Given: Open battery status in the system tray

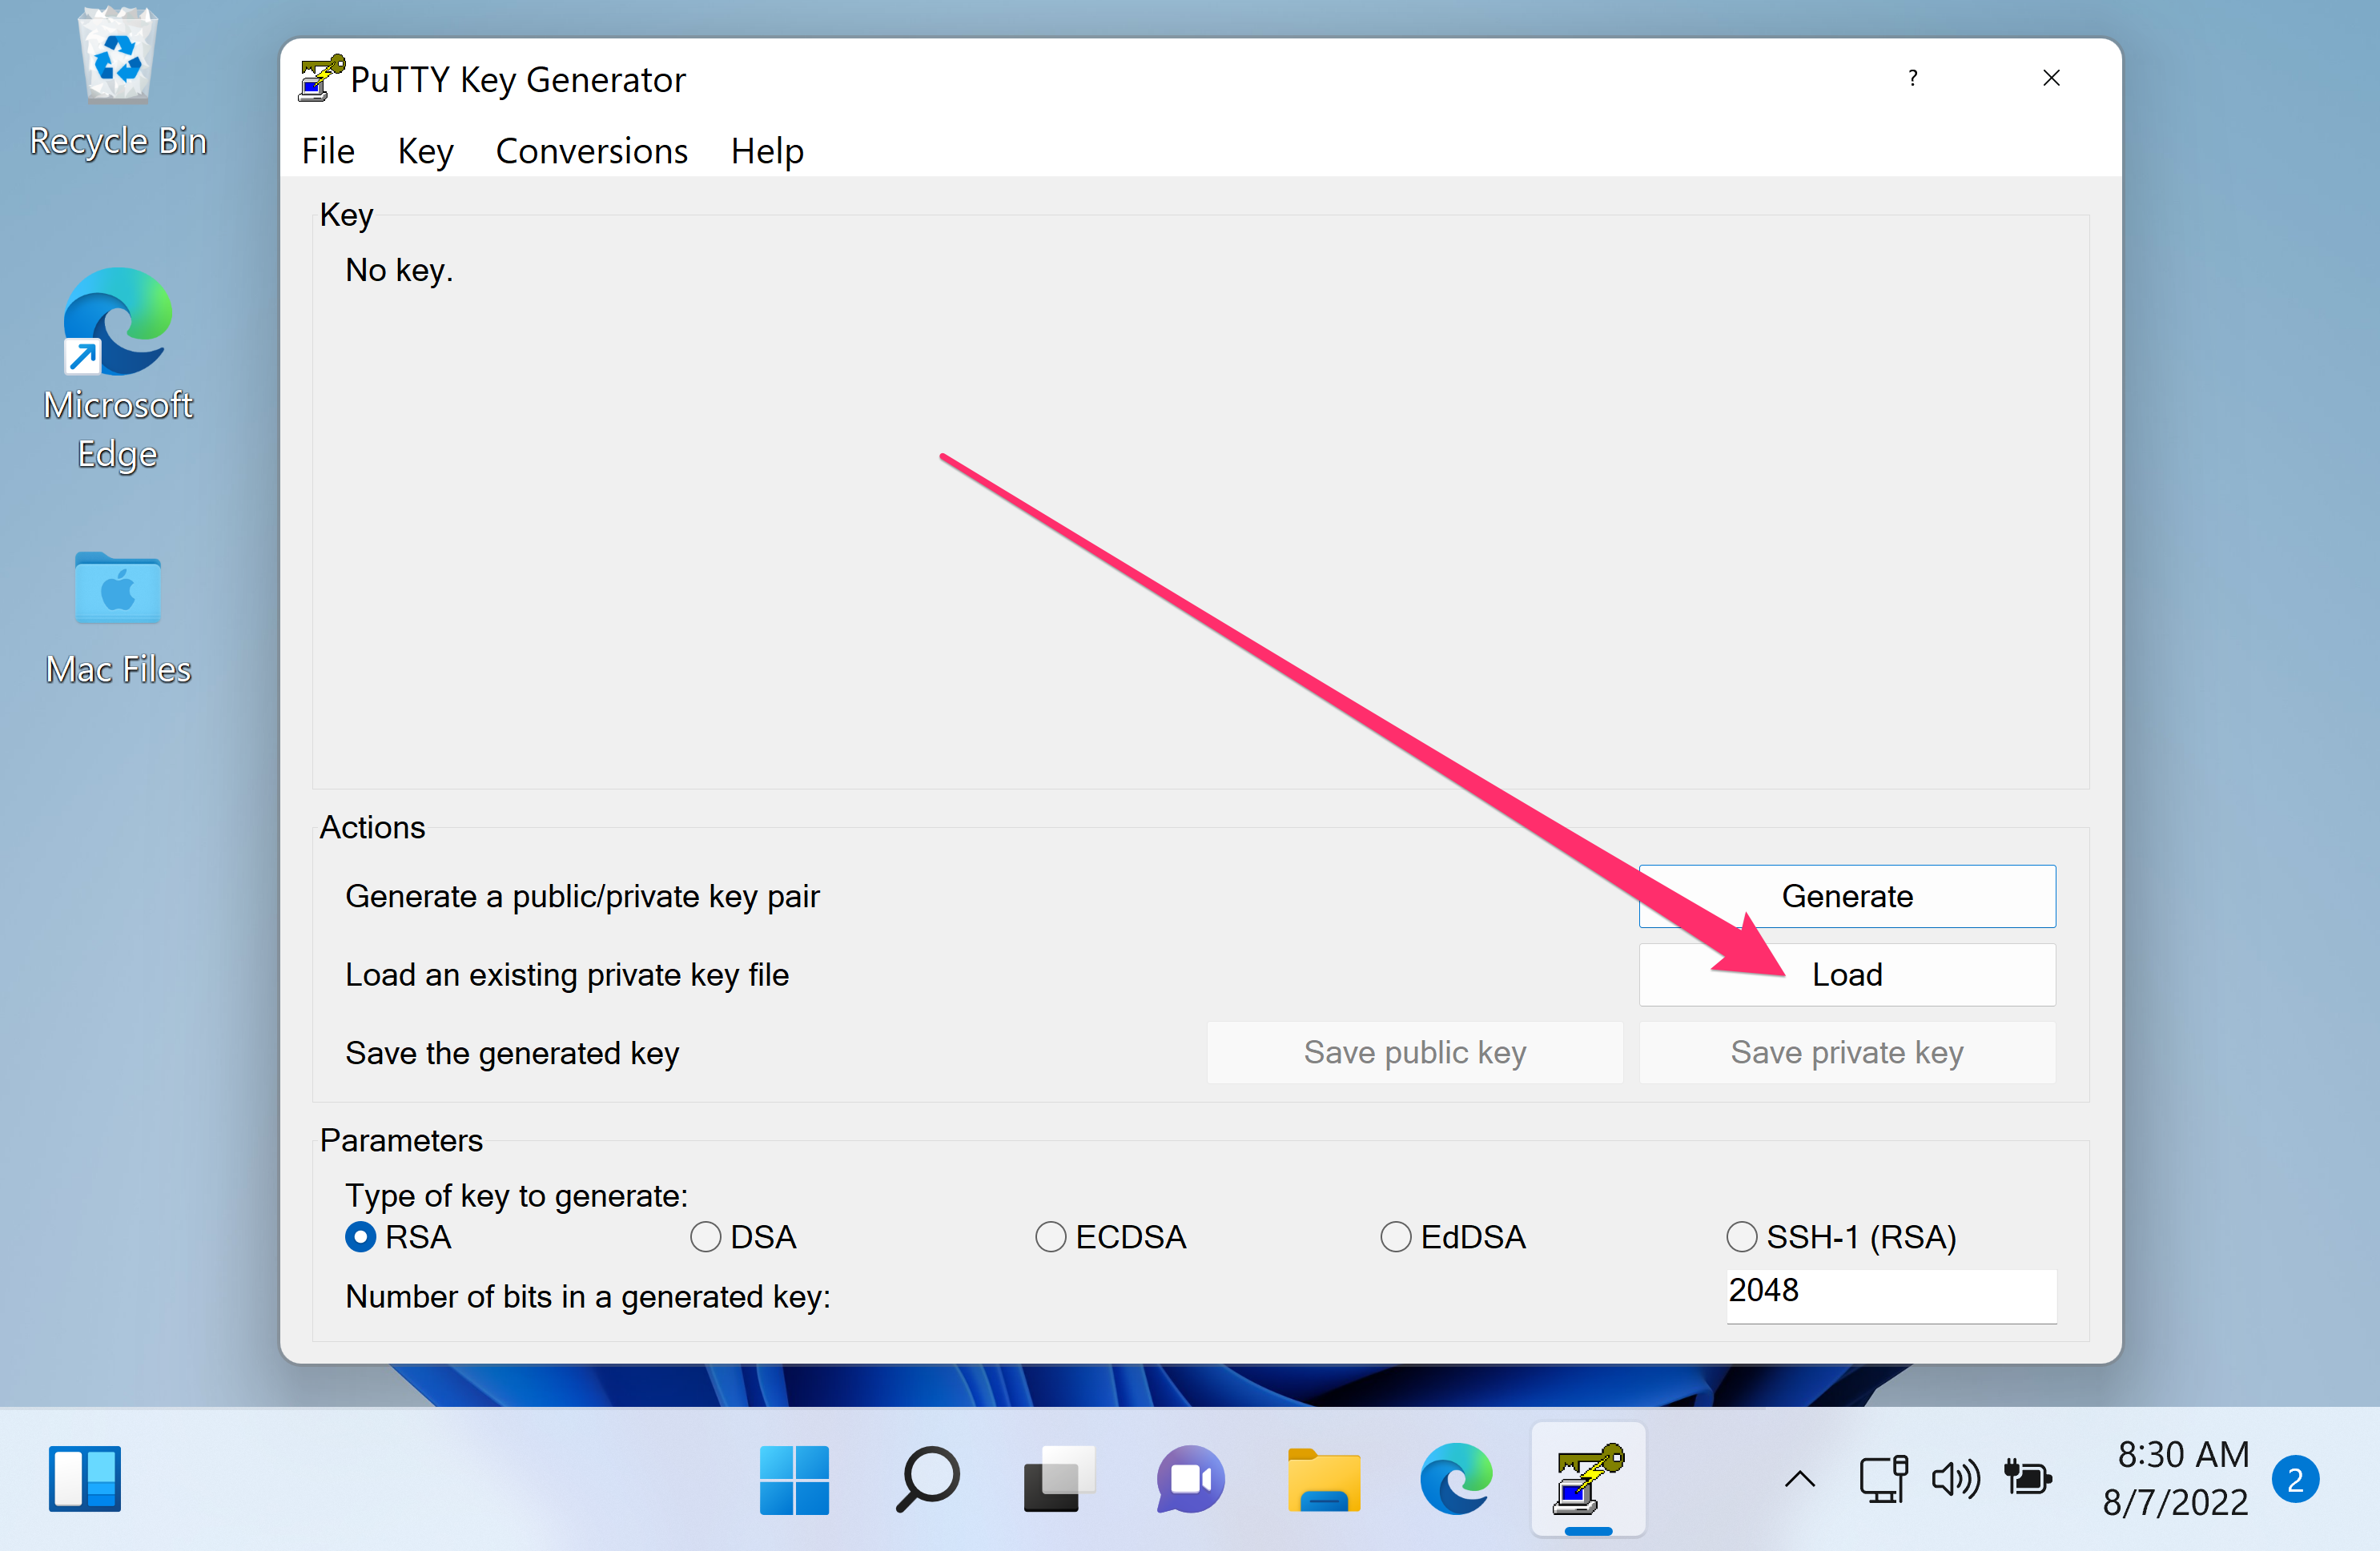Looking at the screenshot, I should click(2027, 1478).
